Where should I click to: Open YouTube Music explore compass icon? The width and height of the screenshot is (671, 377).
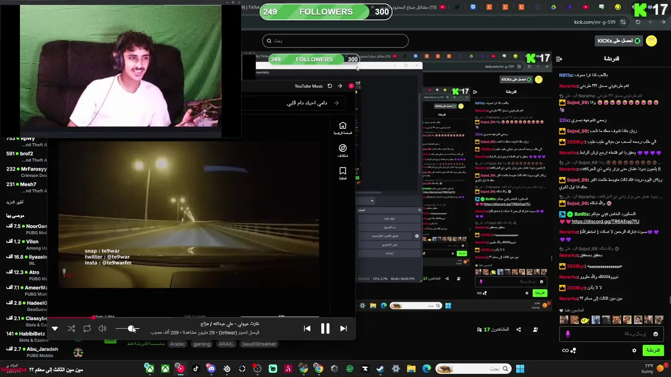point(343,151)
